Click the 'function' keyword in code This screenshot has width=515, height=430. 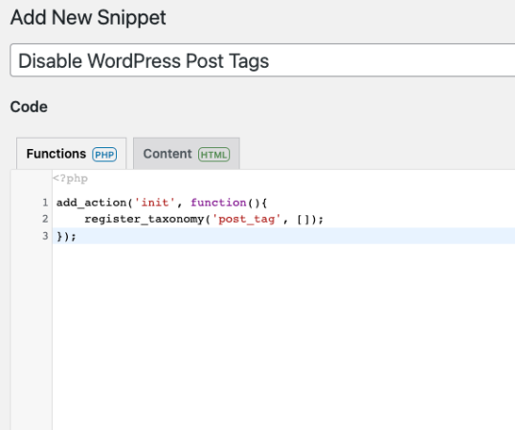tap(218, 203)
